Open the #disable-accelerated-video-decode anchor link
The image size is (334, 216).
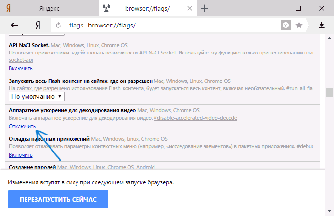tap(194, 118)
